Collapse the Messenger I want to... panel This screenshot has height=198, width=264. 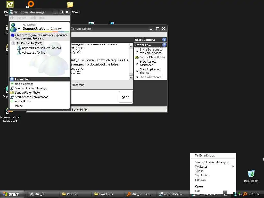12,79
